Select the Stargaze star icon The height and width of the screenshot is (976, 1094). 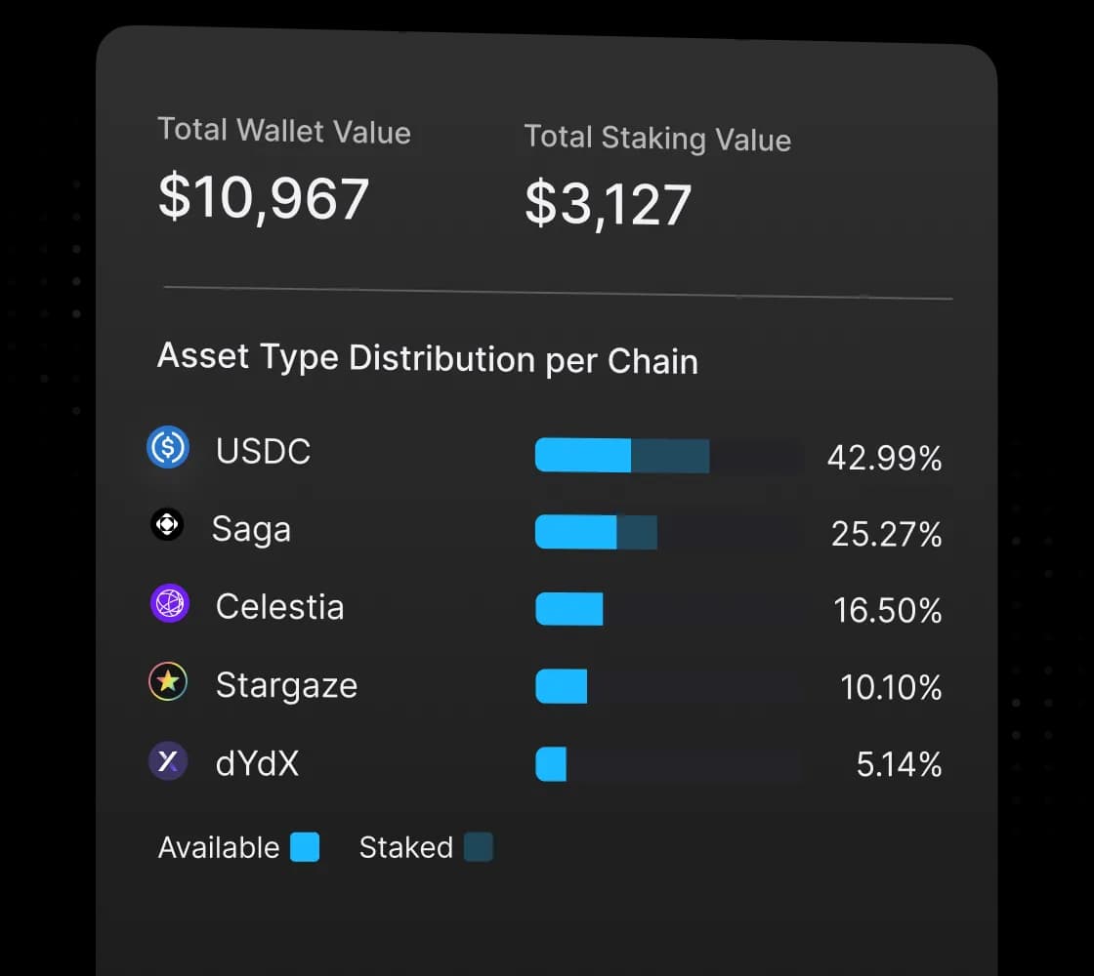point(167,682)
